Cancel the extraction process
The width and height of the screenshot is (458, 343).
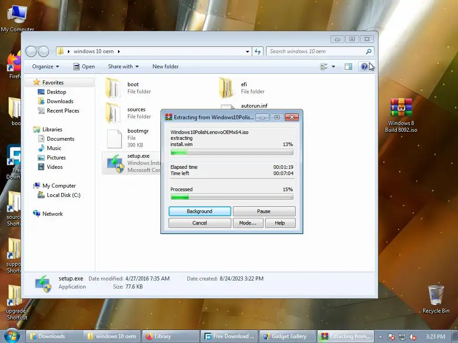pyautogui.click(x=200, y=223)
